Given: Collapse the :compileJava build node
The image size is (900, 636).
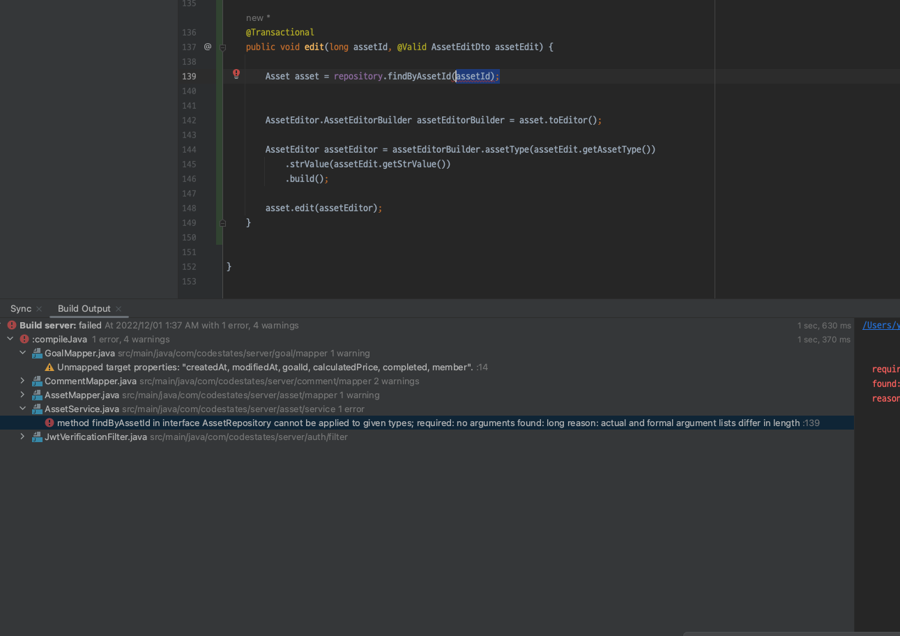Looking at the screenshot, I should (x=10, y=339).
